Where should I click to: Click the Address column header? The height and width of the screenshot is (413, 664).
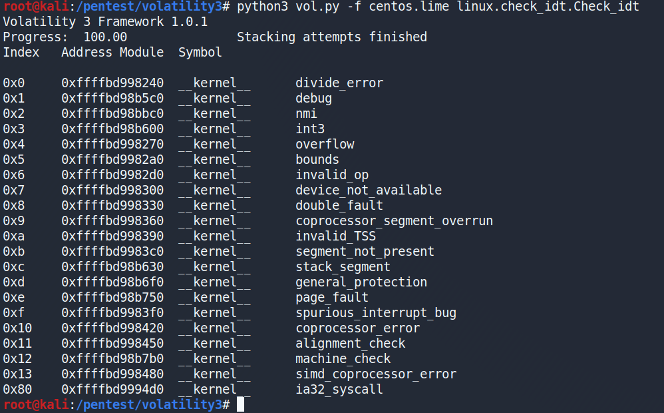[x=86, y=52]
